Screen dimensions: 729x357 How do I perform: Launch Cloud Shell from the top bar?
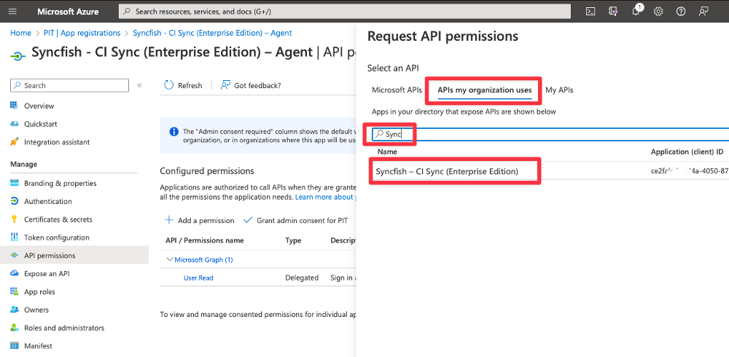coord(590,12)
